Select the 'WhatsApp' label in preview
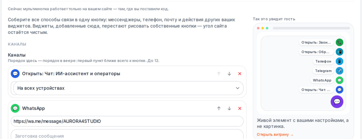Screen dimensions: 362x139 [x=322, y=80]
